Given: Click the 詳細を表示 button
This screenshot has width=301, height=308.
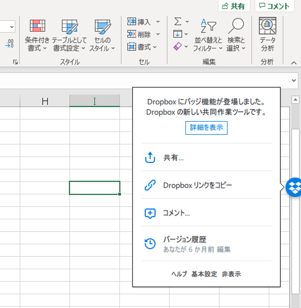Looking at the screenshot, I should click(x=206, y=128).
